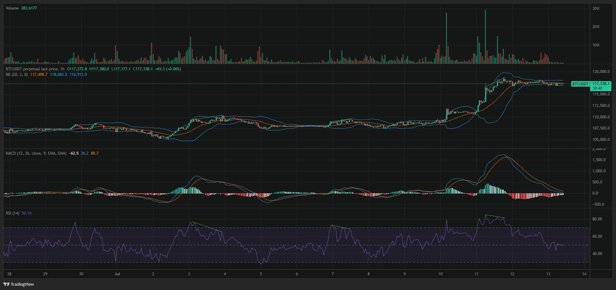Click MACD signal value 88.7
This screenshot has width=616, height=290.
coord(95,153)
